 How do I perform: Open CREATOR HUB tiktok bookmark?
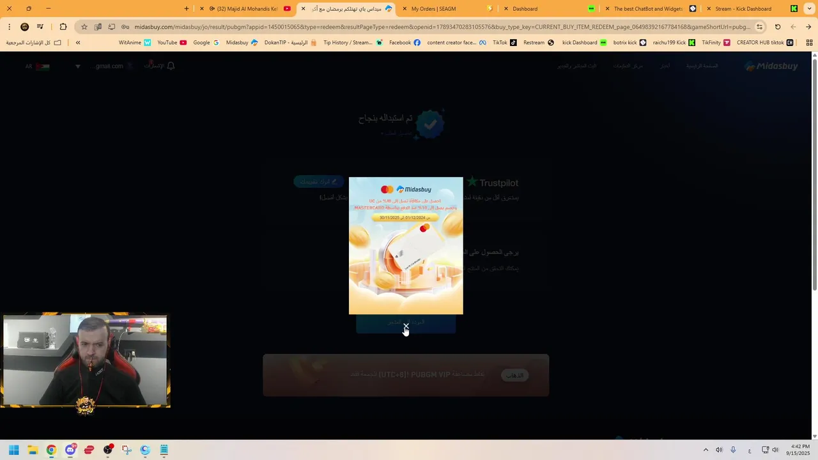[765, 43]
